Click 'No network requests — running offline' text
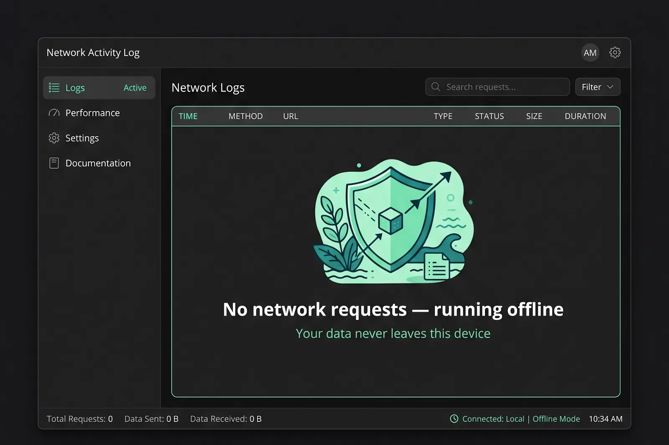The height and width of the screenshot is (445, 669). click(393, 309)
